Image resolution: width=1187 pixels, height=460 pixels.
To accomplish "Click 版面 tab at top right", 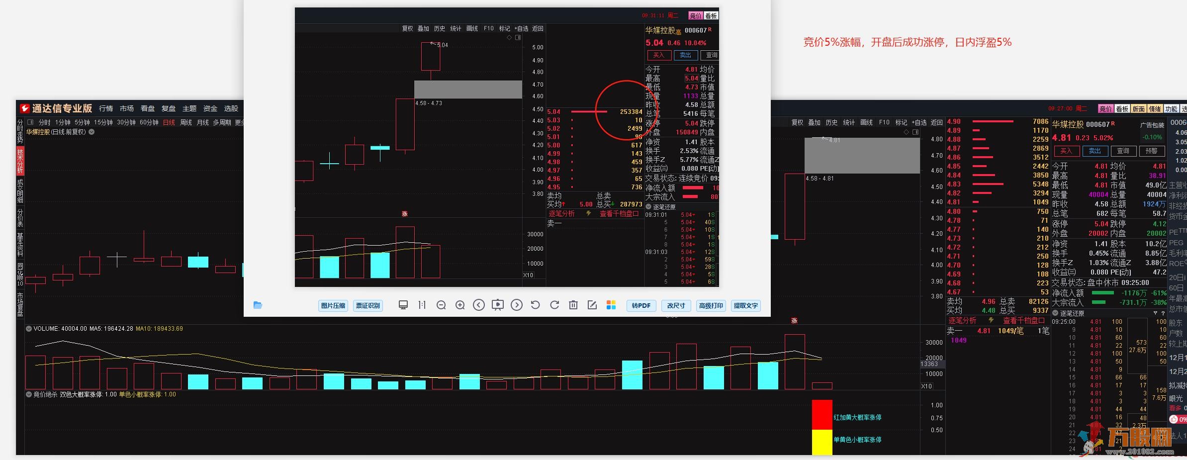I will click(1139, 108).
